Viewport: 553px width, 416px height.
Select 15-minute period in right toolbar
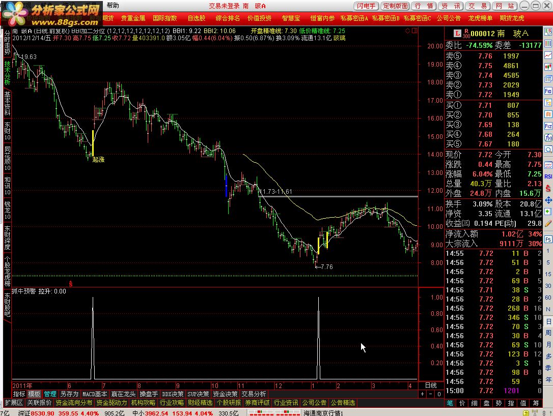click(548, 274)
